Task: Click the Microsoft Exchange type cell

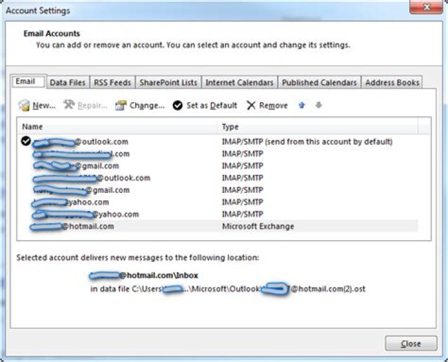Action: [x=258, y=226]
